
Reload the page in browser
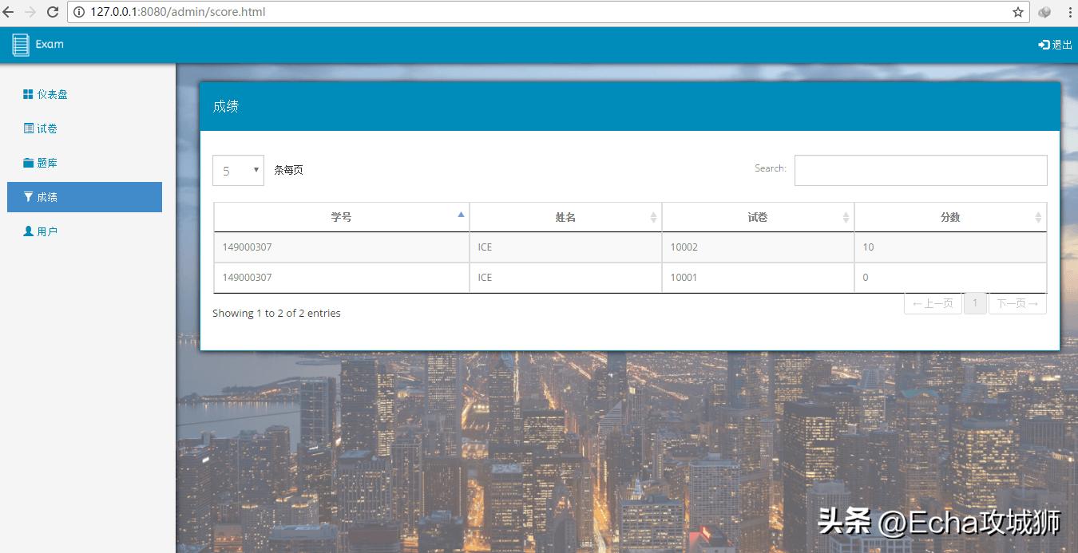pyautogui.click(x=53, y=12)
